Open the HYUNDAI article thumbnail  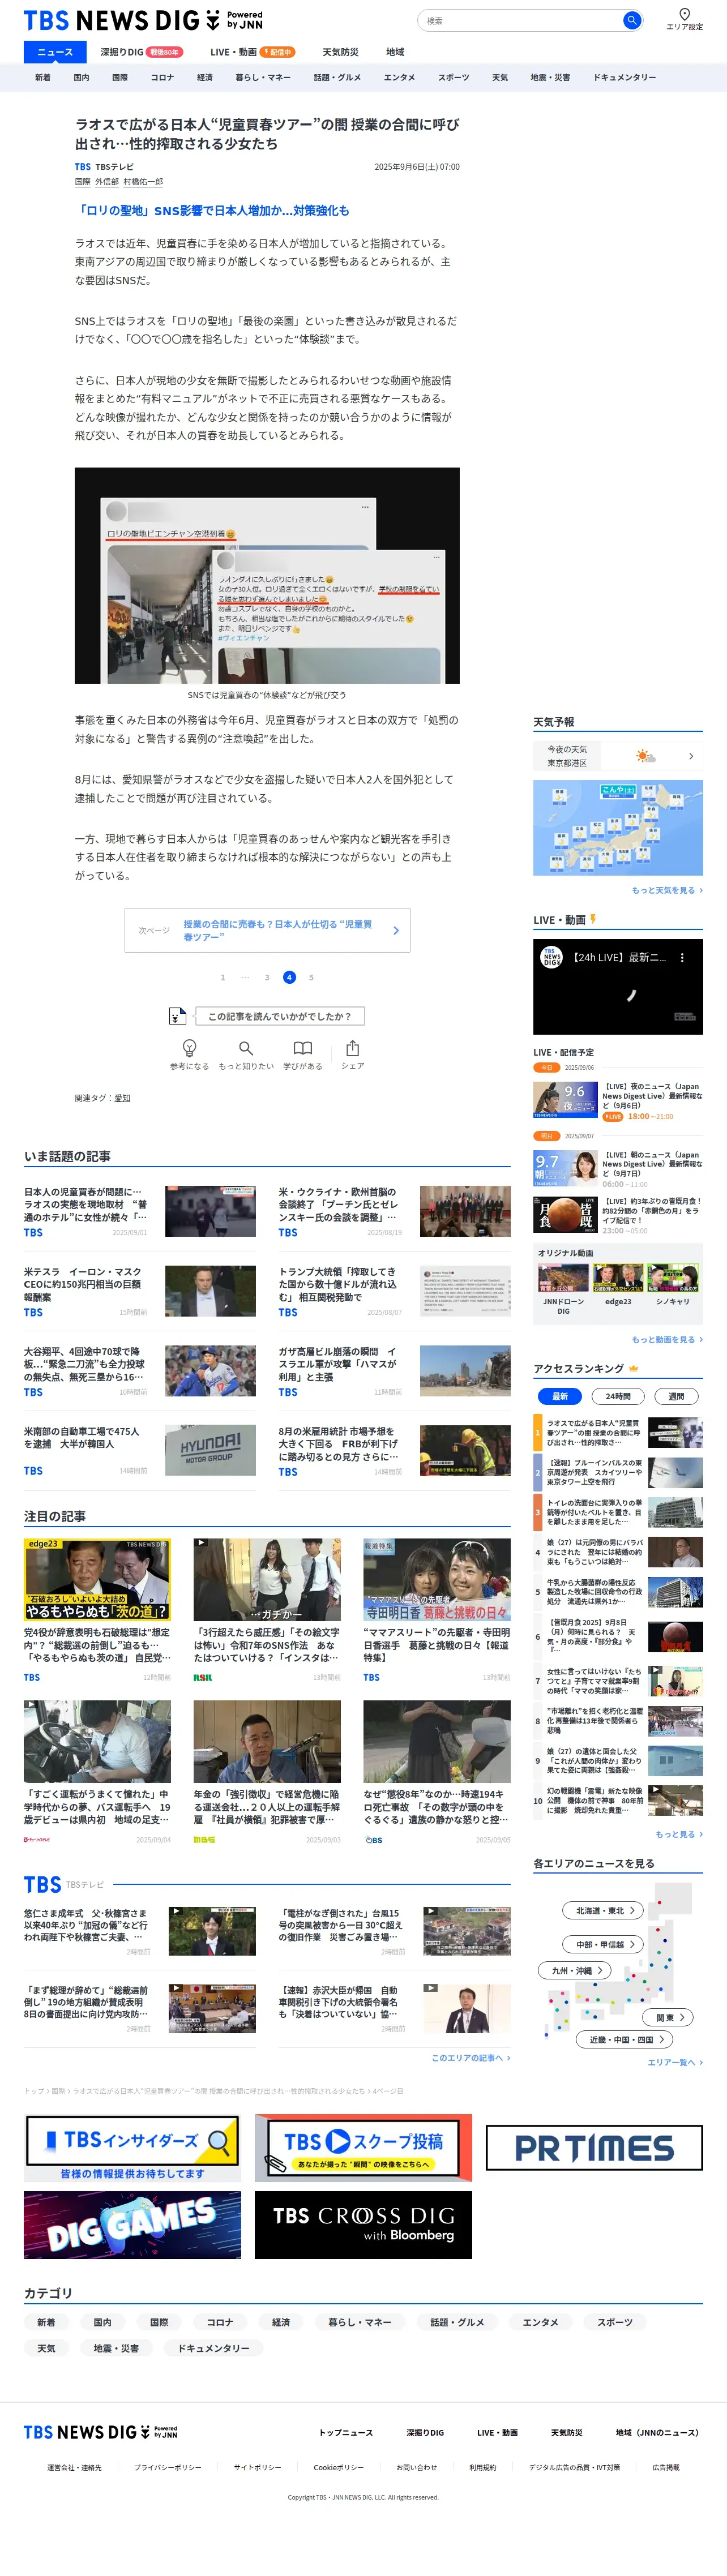210,1450
